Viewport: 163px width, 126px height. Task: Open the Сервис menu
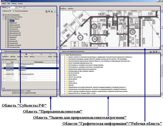coord(4,4)
